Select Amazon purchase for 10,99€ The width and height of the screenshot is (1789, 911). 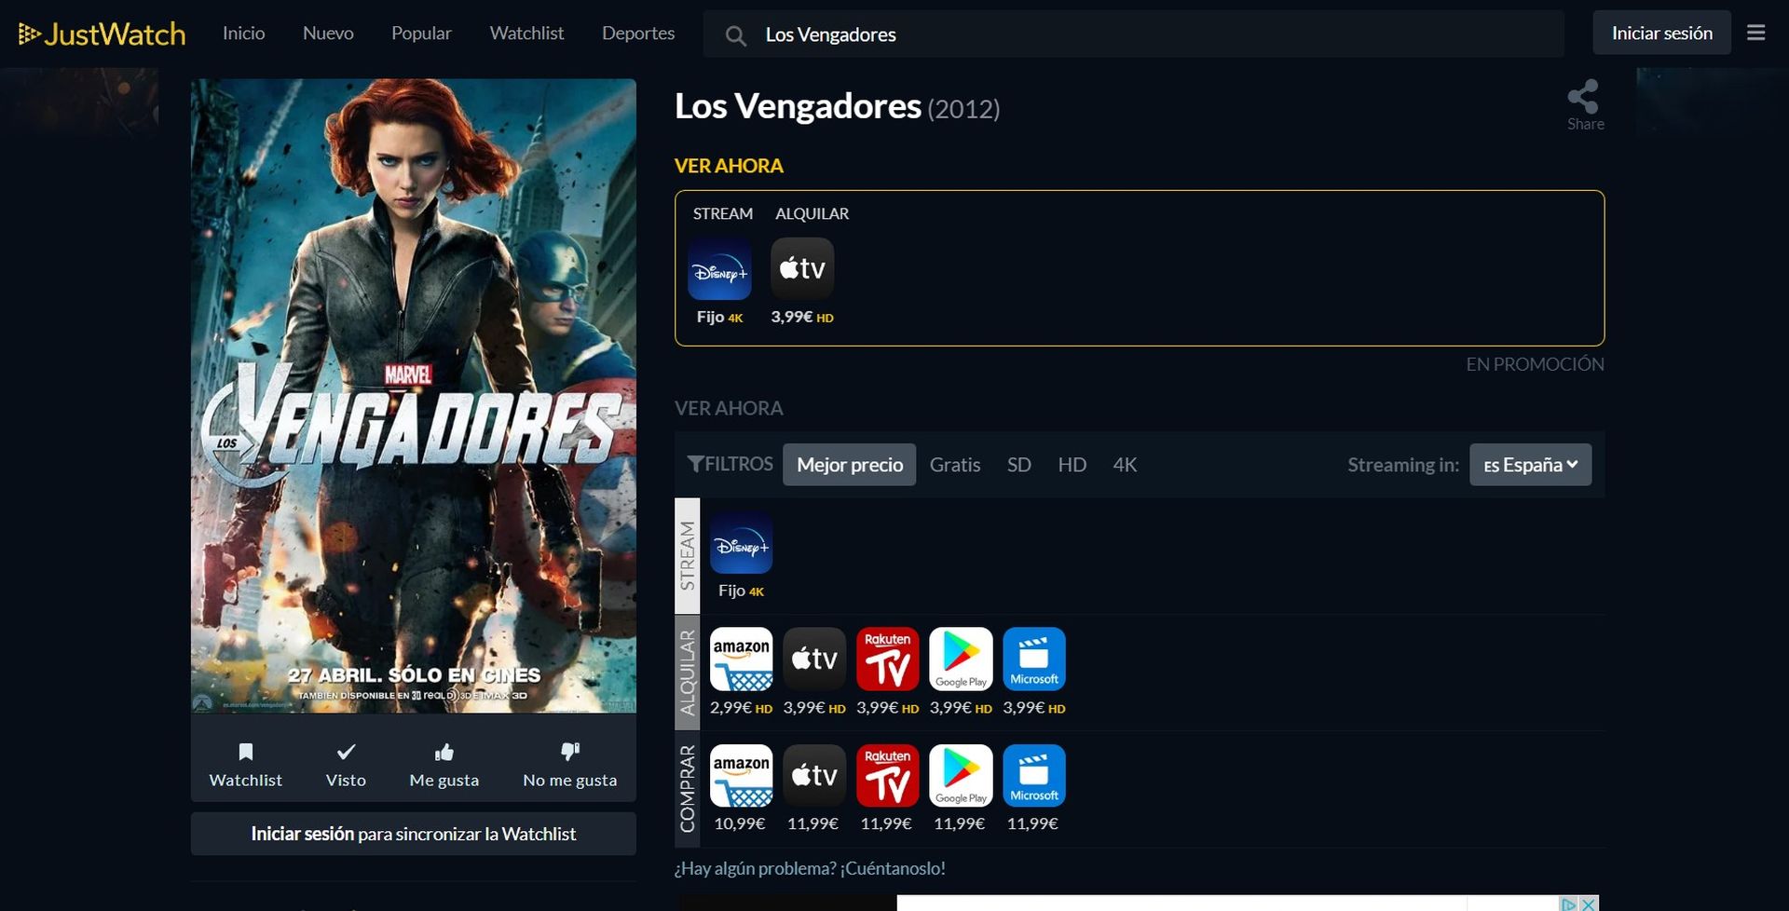point(740,776)
